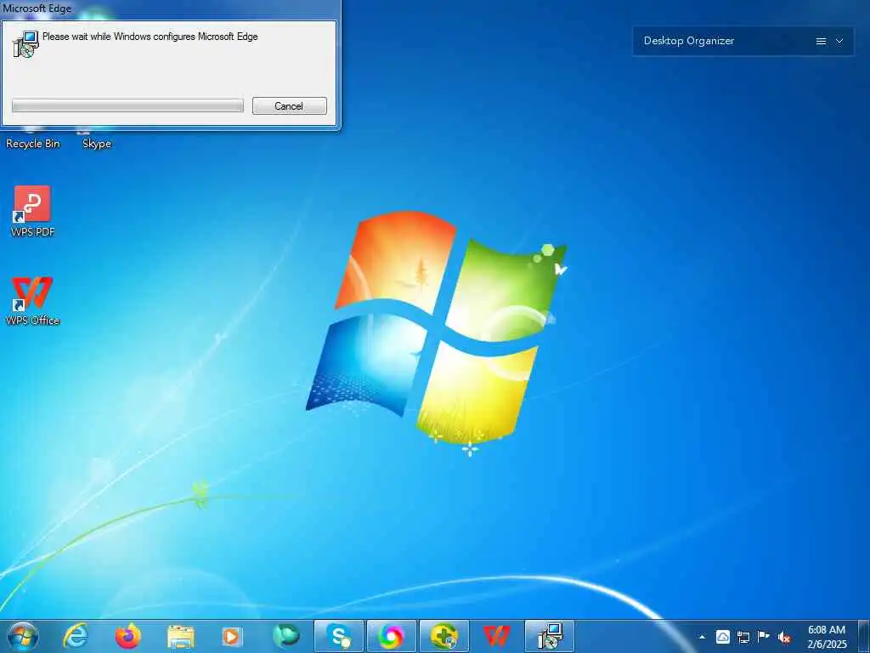Viewport: 870px width, 653px height.
Task: Click the Windows Installer icon in dialog
Action: point(25,44)
